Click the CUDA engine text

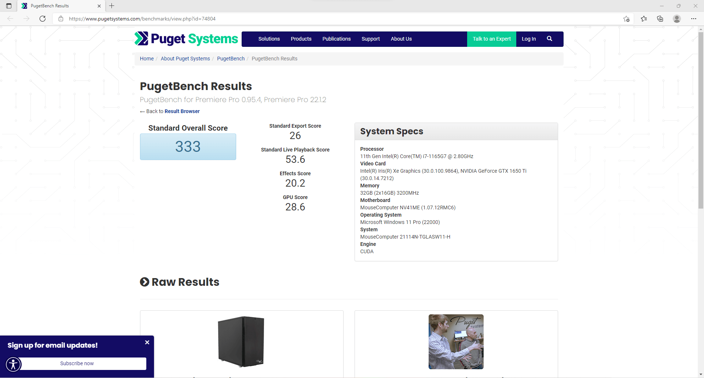367,251
